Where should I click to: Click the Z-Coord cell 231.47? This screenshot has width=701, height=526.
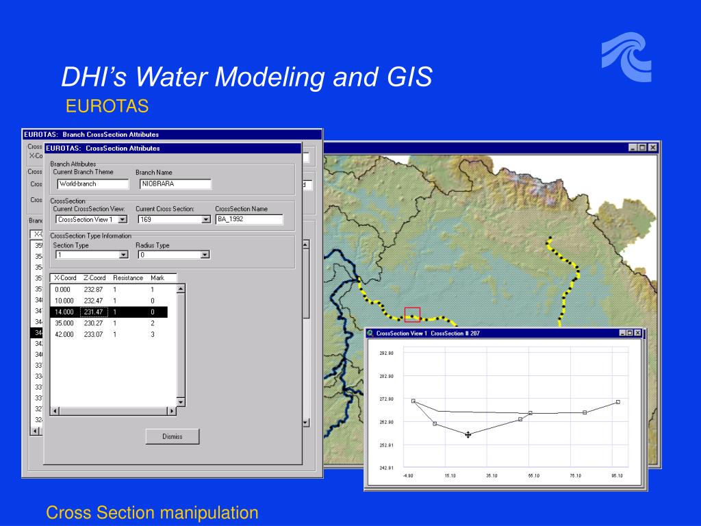click(x=93, y=312)
